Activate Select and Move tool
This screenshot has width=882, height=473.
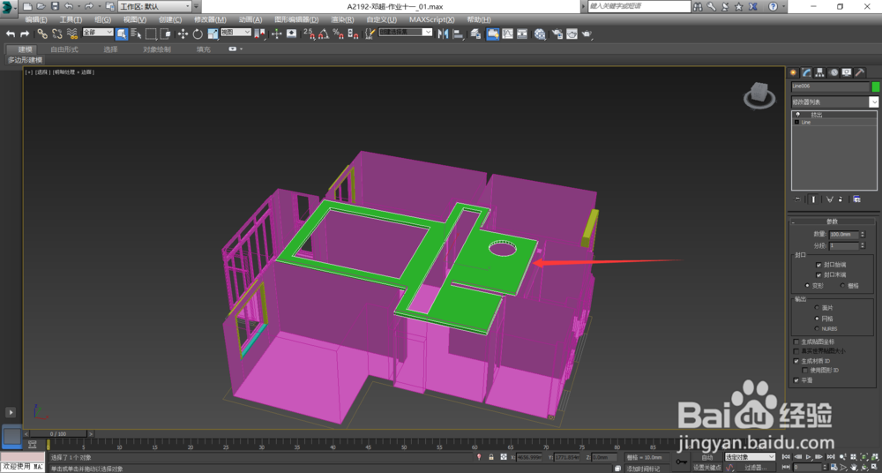pos(183,34)
